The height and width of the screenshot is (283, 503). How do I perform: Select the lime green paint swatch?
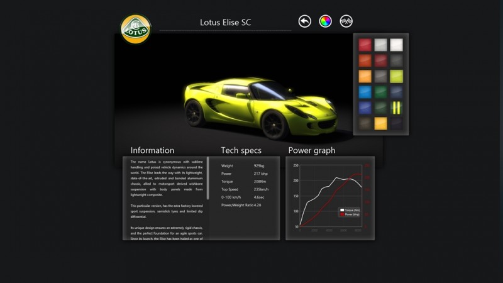pos(397,76)
